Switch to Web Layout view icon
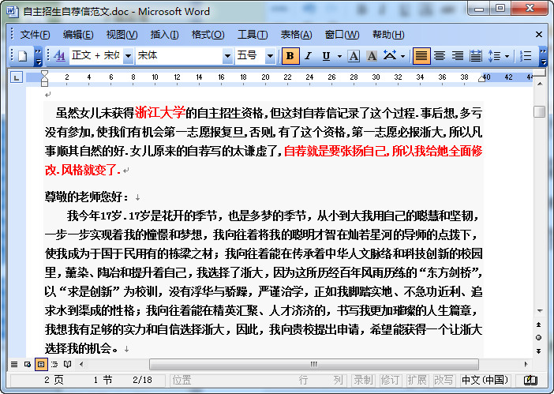 pos(28,364)
